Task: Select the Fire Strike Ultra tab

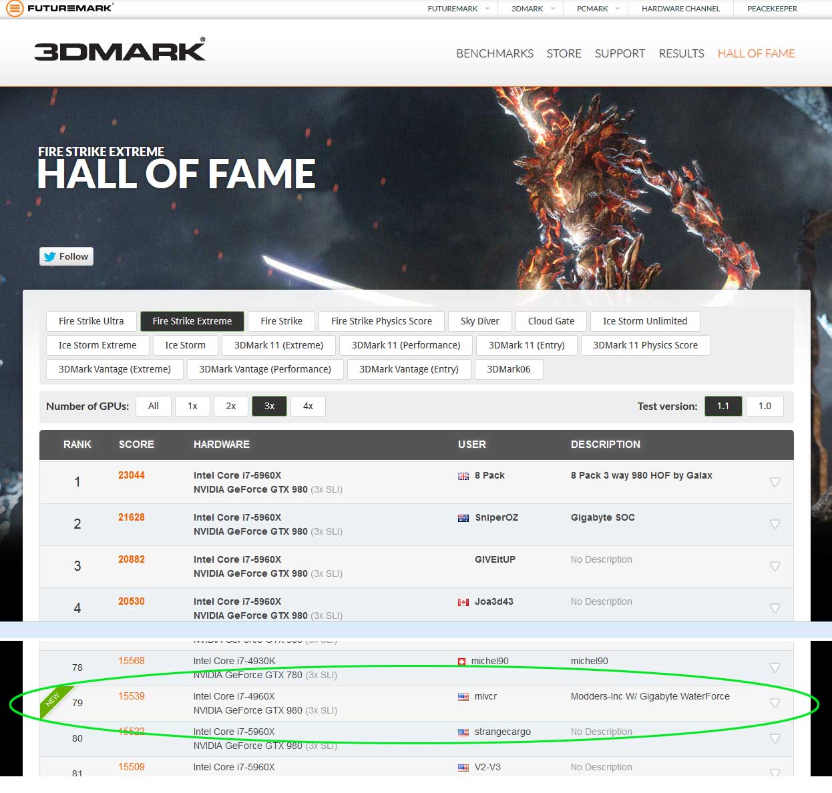Action: [x=91, y=321]
